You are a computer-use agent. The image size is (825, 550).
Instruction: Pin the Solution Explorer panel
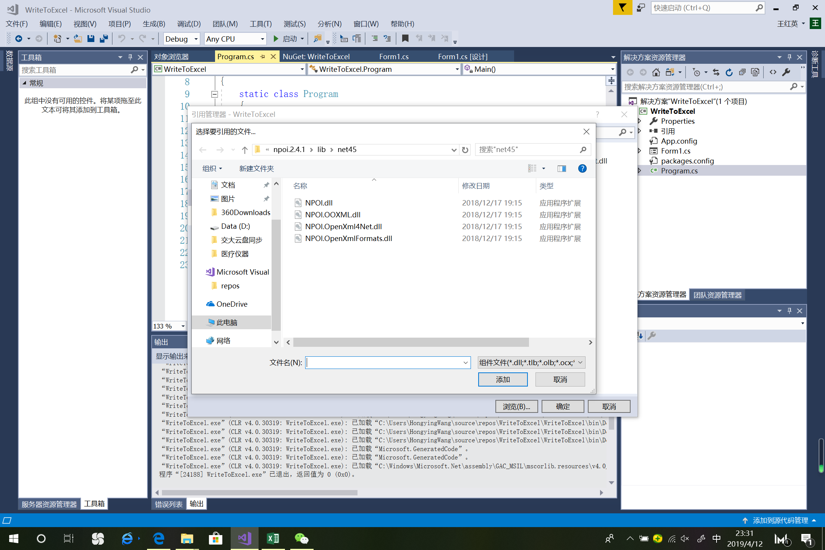[789, 57]
